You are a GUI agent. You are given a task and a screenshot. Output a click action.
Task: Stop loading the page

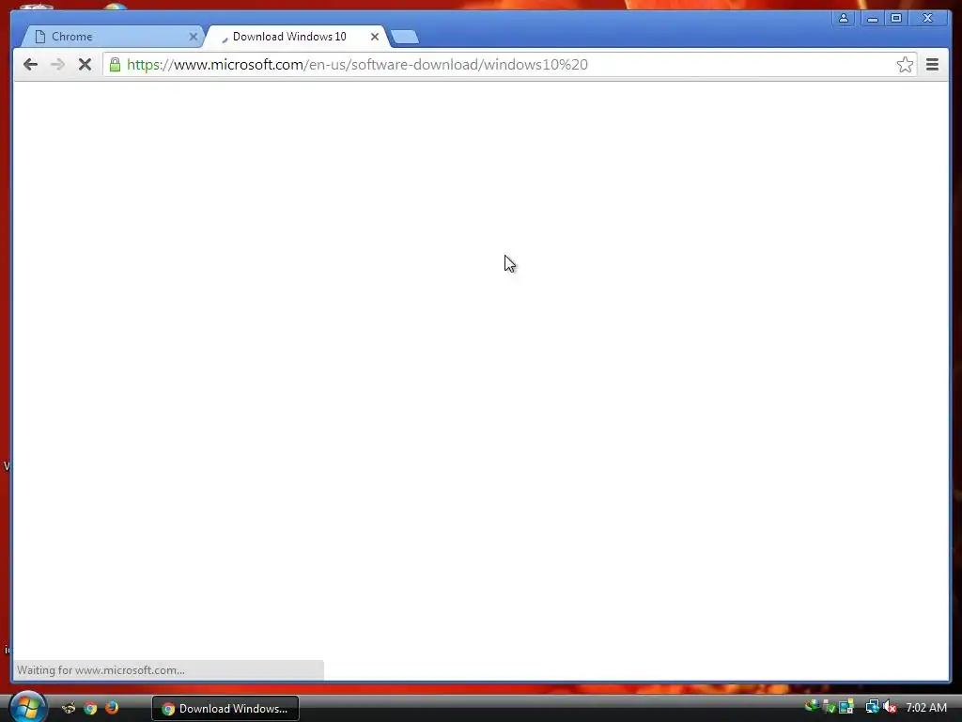[85, 65]
